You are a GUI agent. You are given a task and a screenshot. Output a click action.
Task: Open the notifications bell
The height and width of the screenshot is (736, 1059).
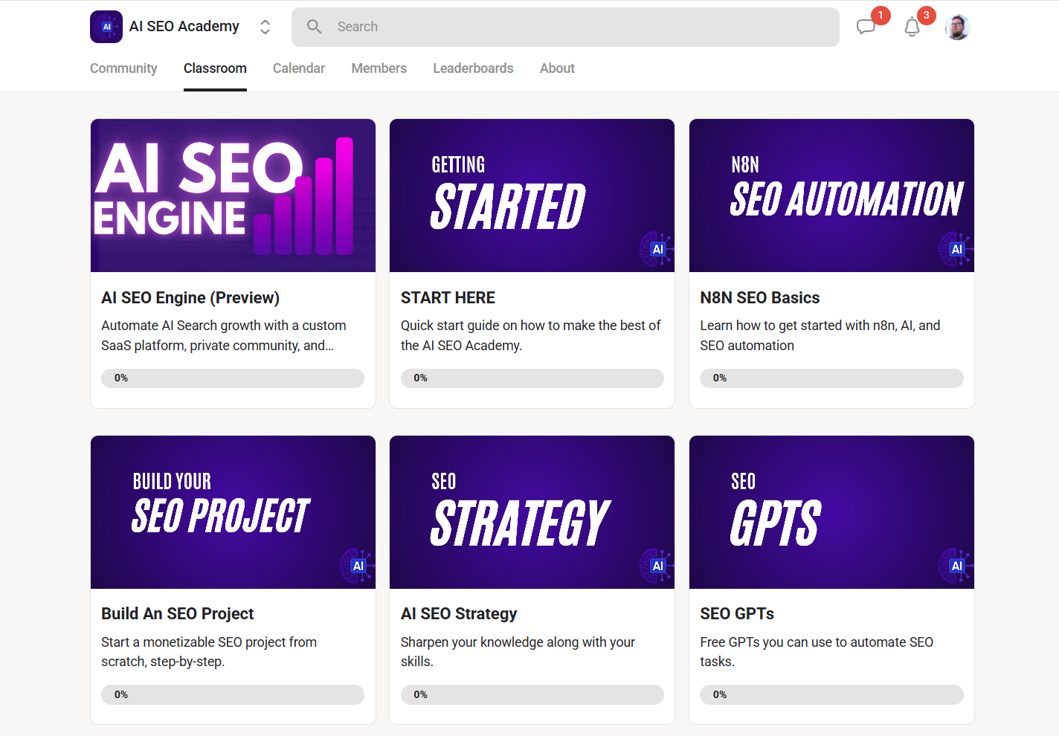912,28
